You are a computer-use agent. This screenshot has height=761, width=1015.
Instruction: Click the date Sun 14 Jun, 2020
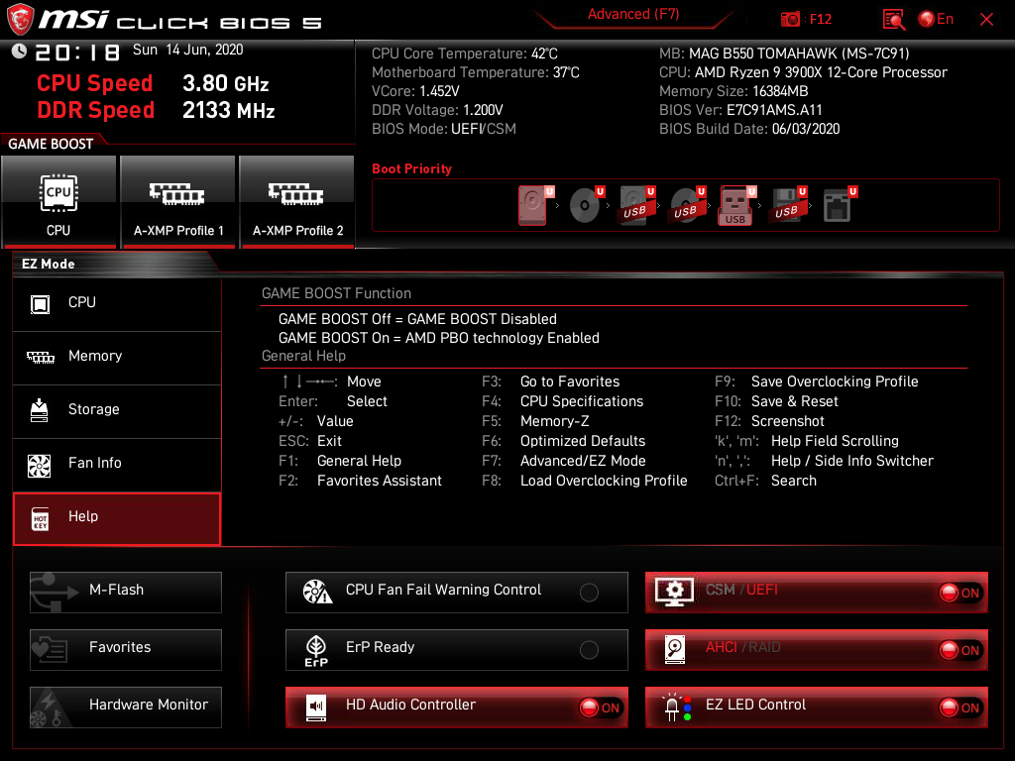pyautogui.click(x=187, y=50)
